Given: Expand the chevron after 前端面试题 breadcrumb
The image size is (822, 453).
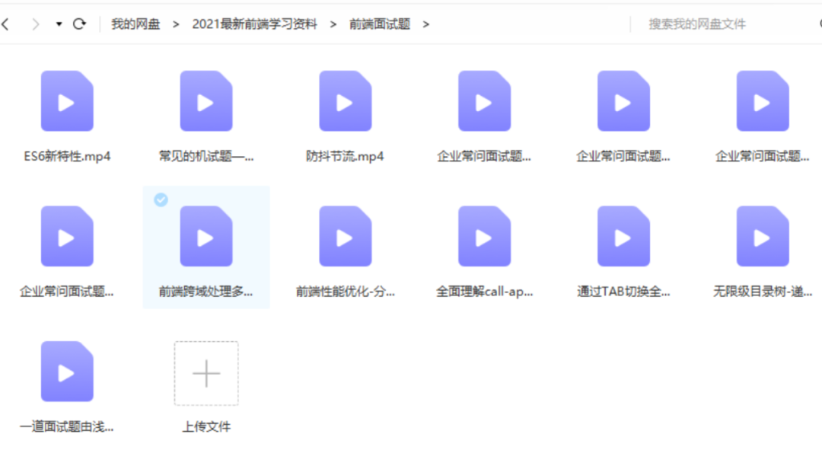Looking at the screenshot, I should pos(425,24).
